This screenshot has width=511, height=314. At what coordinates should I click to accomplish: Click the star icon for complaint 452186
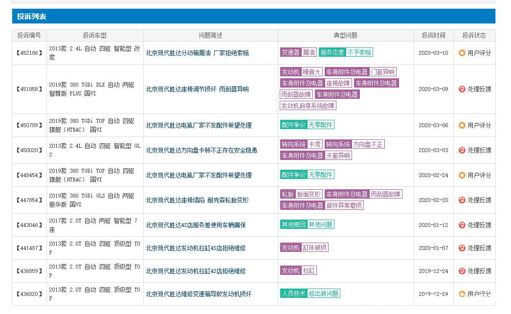462,53
